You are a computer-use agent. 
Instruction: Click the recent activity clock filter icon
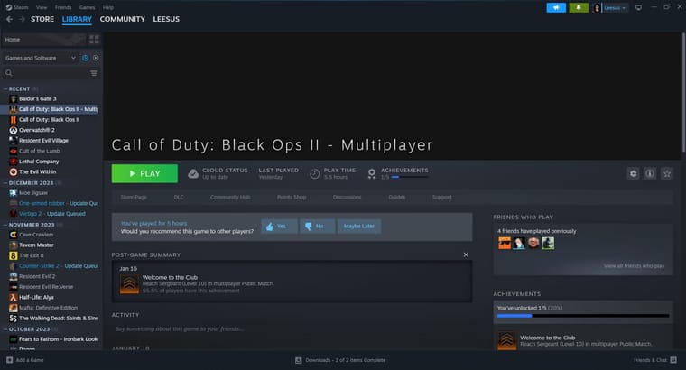[86, 58]
